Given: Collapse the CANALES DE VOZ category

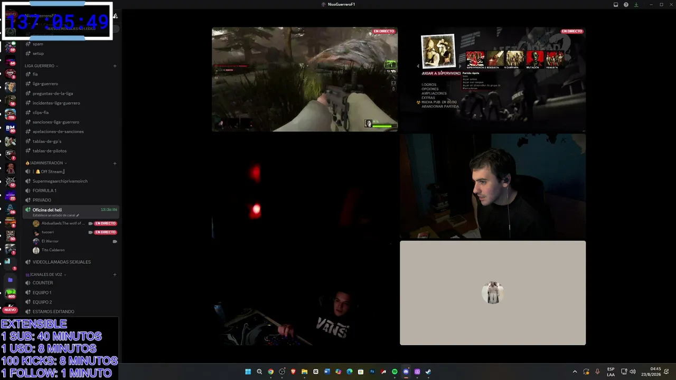Looking at the screenshot, I should [46, 274].
